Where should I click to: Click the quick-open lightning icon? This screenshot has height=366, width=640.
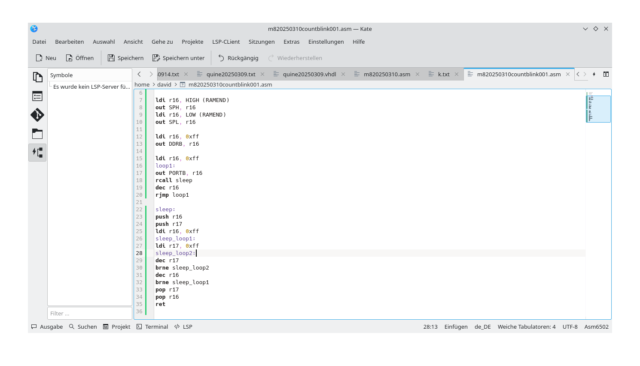(x=594, y=74)
